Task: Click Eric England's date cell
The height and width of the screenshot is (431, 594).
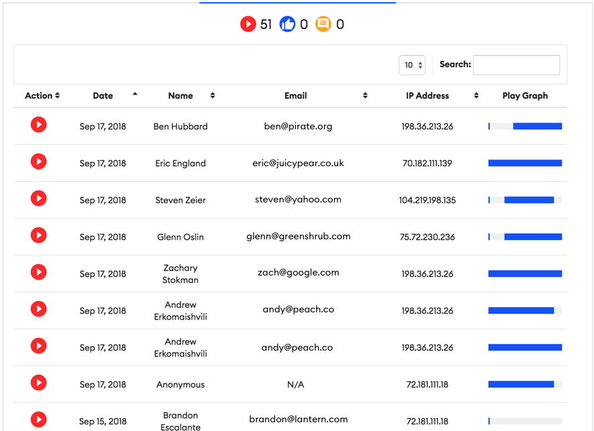Action: click(x=102, y=164)
